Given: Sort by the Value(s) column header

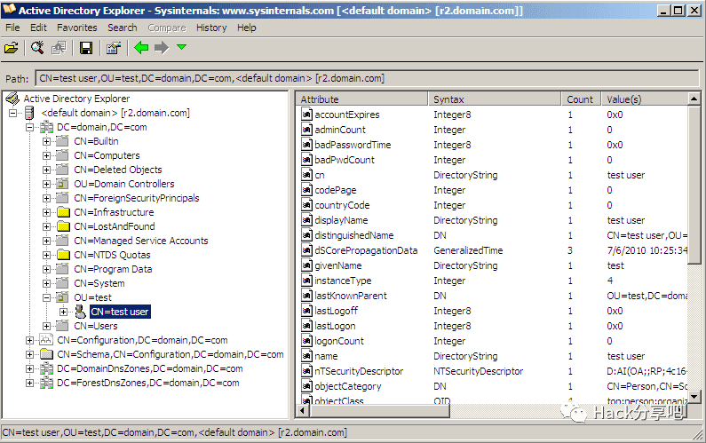Looking at the screenshot, I should point(646,99).
